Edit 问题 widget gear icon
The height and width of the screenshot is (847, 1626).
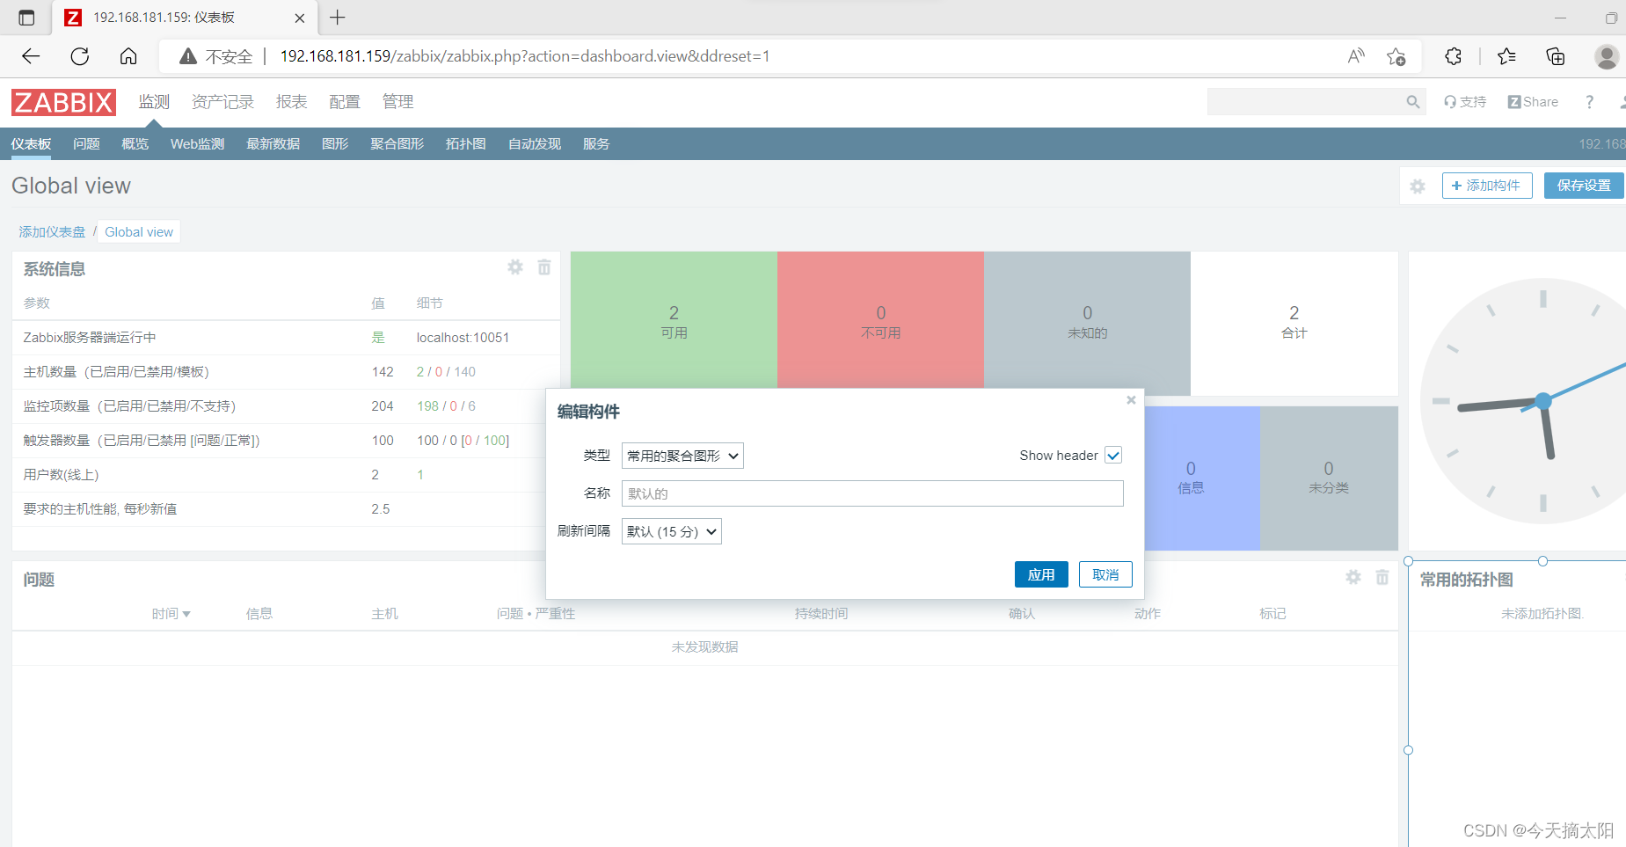(1353, 577)
